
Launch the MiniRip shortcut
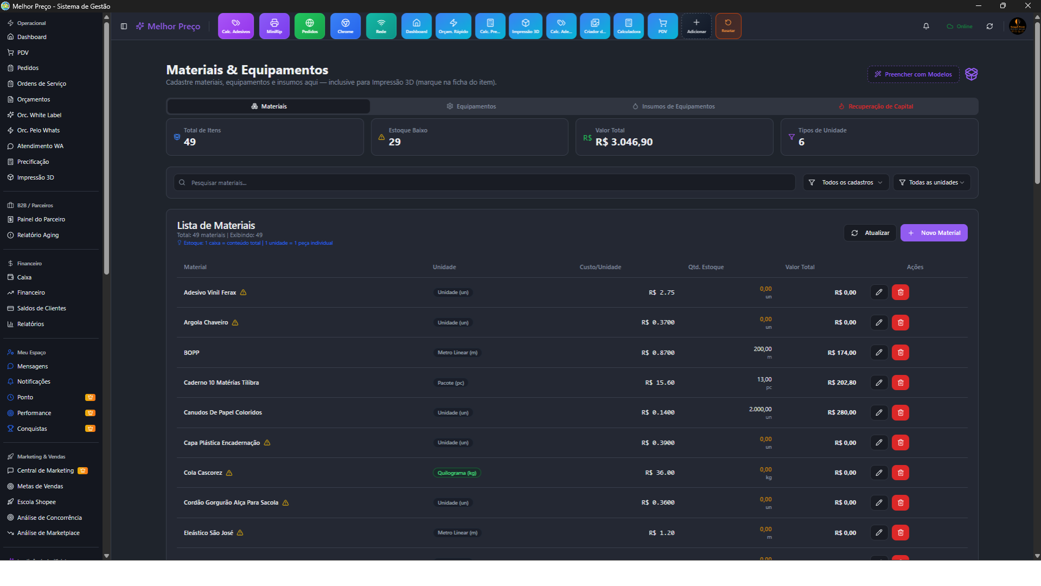coord(274,26)
